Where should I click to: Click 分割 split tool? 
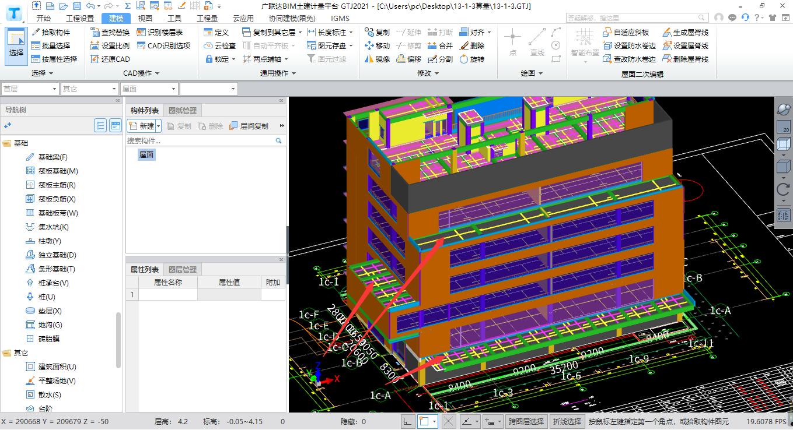[440, 59]
